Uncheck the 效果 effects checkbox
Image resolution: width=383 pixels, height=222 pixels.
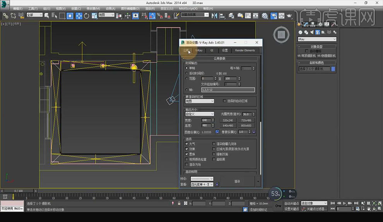[x=186, y=149]
